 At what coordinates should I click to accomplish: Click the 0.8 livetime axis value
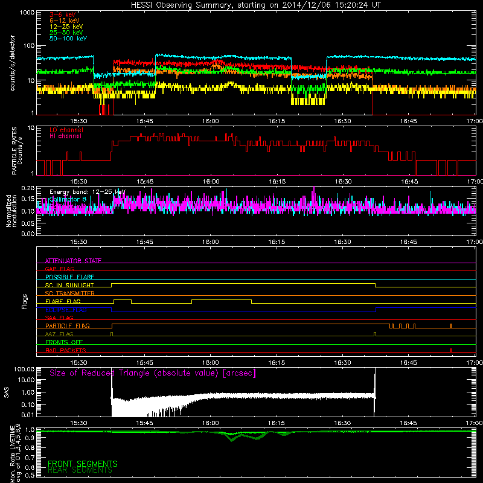[x=30, y=448]
